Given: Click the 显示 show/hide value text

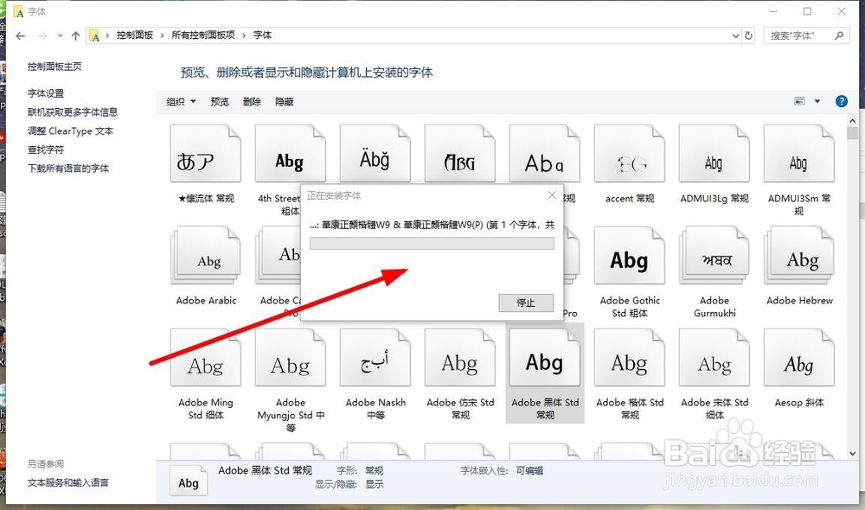Looking at the screenshot, I should 375,484.
